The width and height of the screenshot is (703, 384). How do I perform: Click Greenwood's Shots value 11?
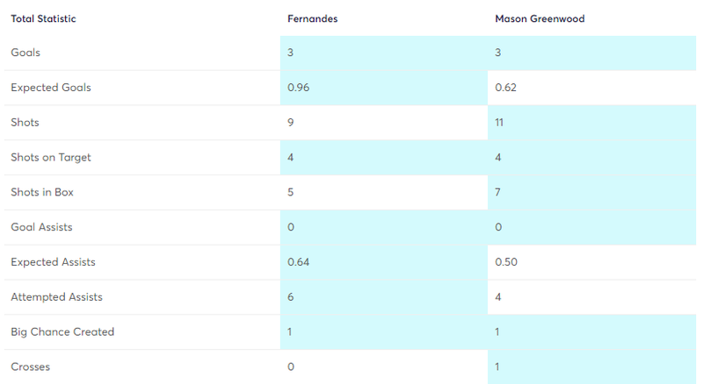pos(500,123)
